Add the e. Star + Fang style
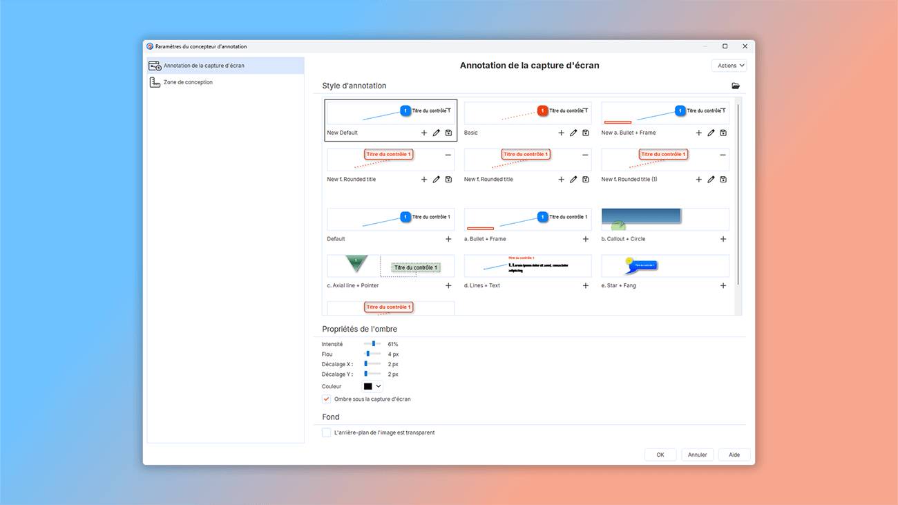The image size is (898, 505). click(x=723, y=285)
